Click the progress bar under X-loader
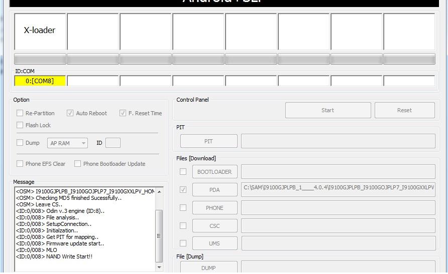 (40, 59)
